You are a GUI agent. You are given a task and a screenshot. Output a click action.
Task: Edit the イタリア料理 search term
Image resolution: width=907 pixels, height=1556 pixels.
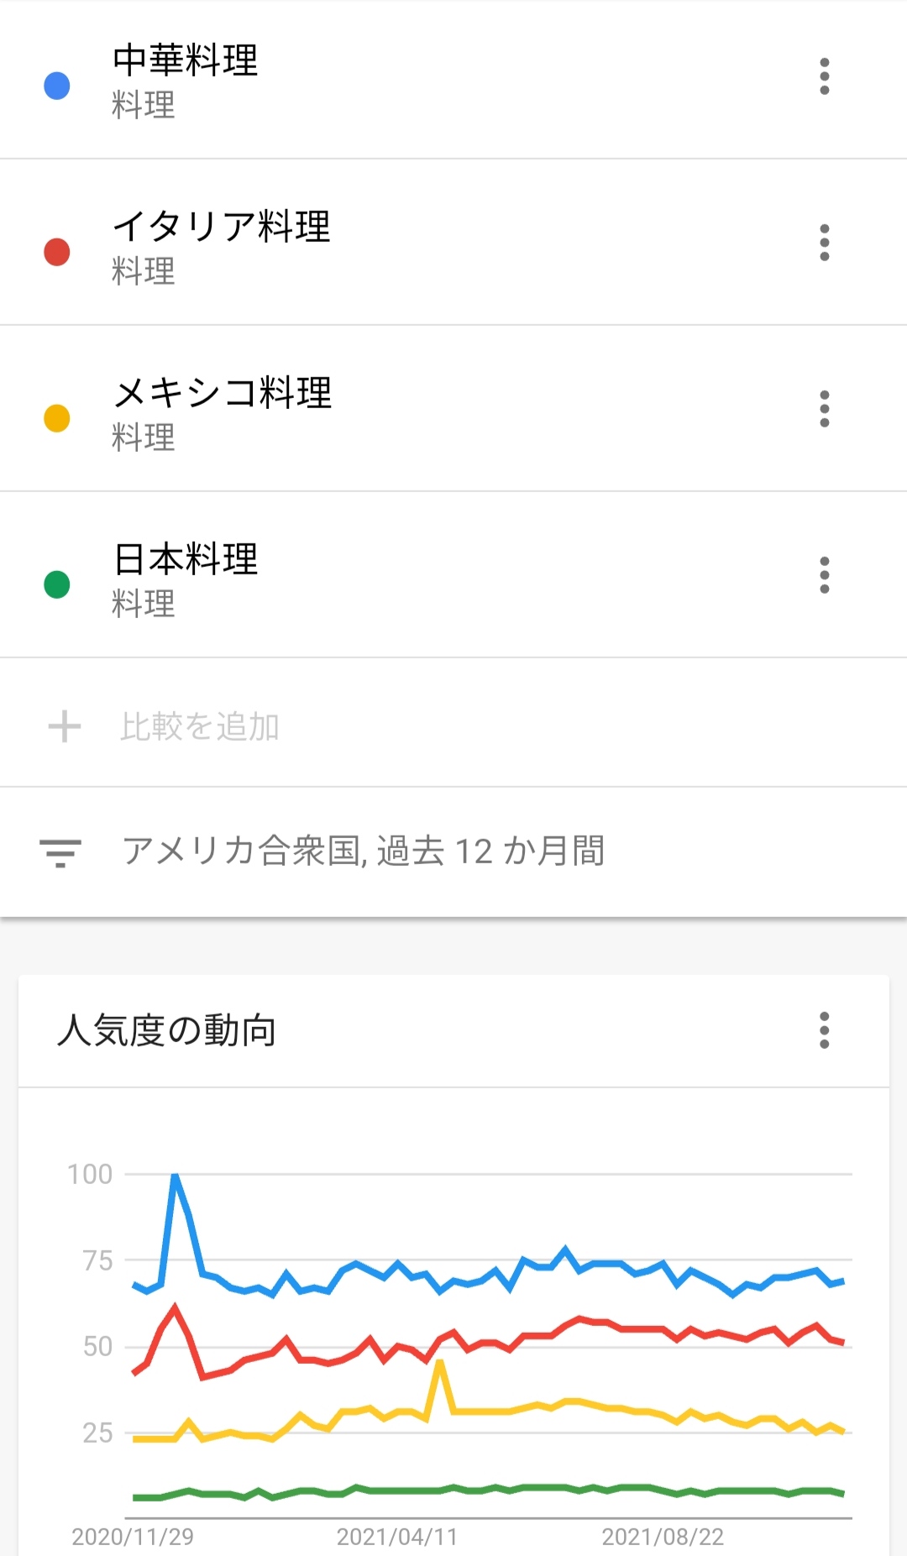tap(222, 227)
